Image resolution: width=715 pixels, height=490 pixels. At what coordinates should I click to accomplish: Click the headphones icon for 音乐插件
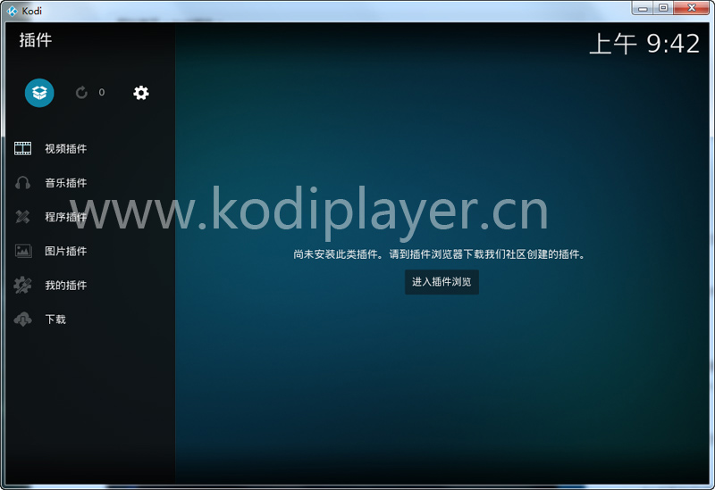[23, 183]
